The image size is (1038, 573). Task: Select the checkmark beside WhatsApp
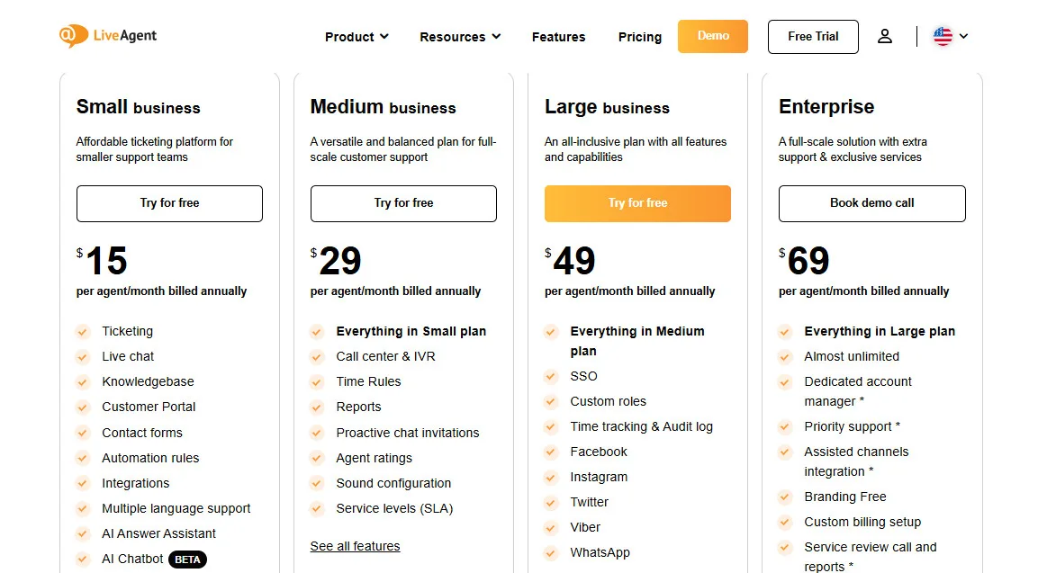point(550,552)
